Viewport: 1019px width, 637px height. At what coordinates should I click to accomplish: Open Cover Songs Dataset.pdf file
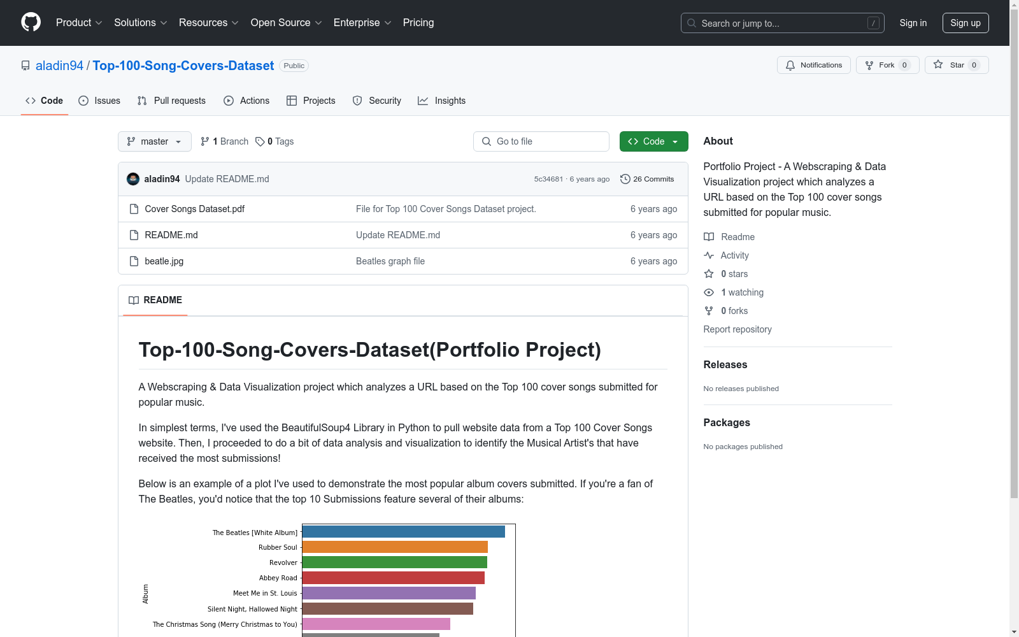point(195,209)
